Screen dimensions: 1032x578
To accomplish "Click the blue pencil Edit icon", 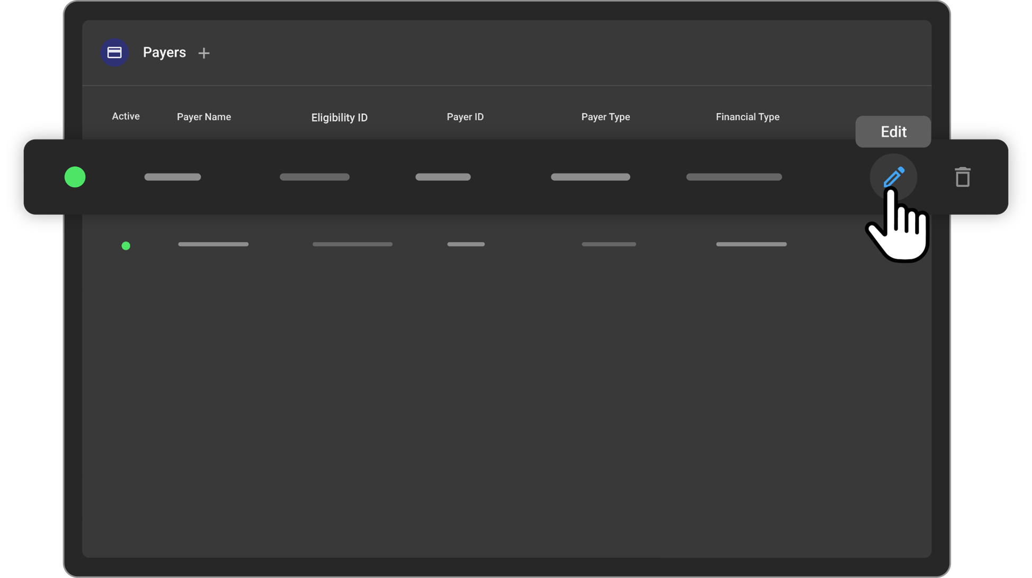I will click(x=893, y=177).
